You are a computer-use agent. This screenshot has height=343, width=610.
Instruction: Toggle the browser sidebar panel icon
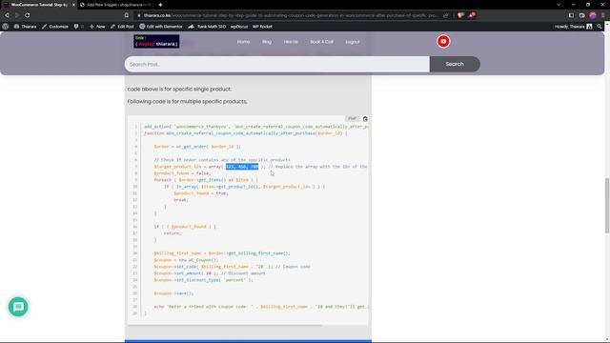[x=571, y=15]
